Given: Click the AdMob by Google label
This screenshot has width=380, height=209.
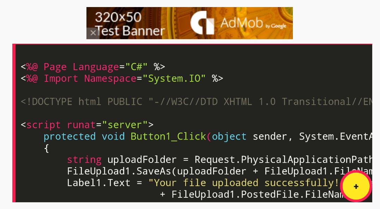Looking at the screenshot, I should click(x=253, y=23).
